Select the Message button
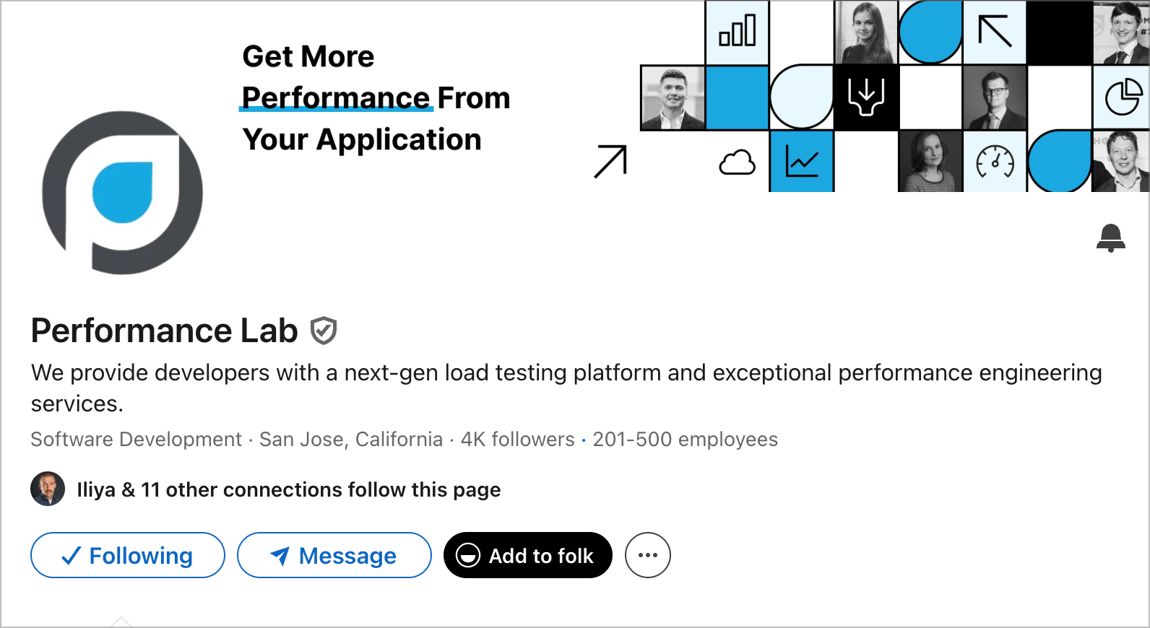 (x=334, y=555)
